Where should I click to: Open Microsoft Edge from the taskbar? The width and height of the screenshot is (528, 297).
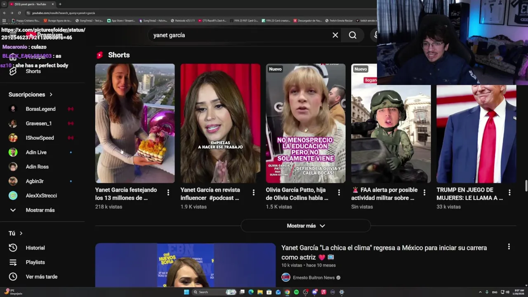coord(251,292)
